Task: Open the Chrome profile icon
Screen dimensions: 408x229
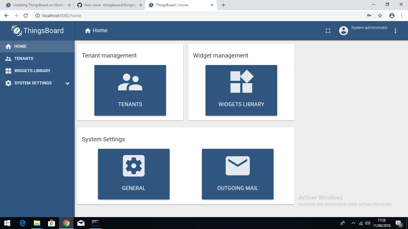Action: pos(392,16)
